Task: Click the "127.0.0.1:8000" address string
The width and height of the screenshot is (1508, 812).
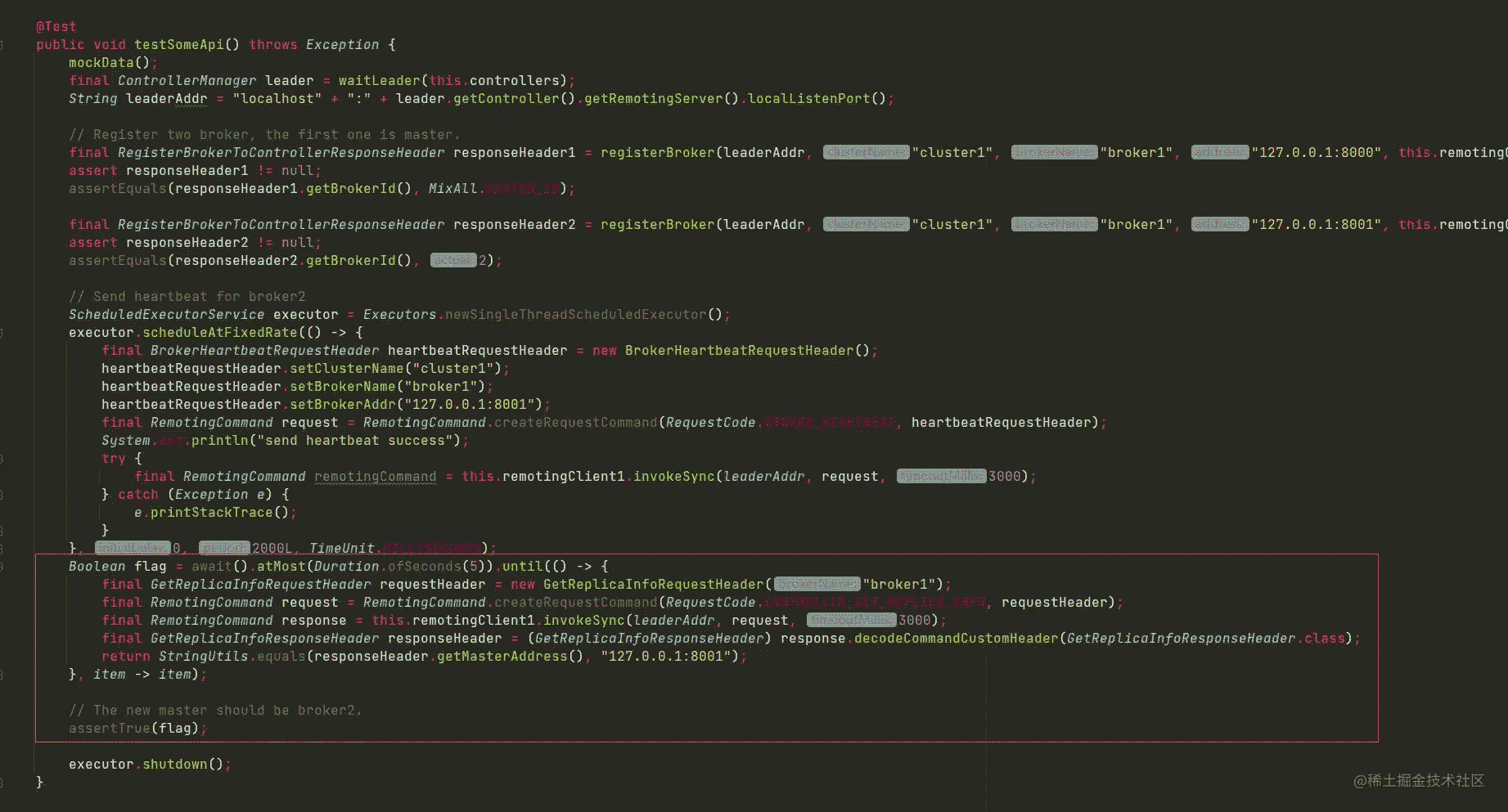Action: click(x=1316, y=153)
